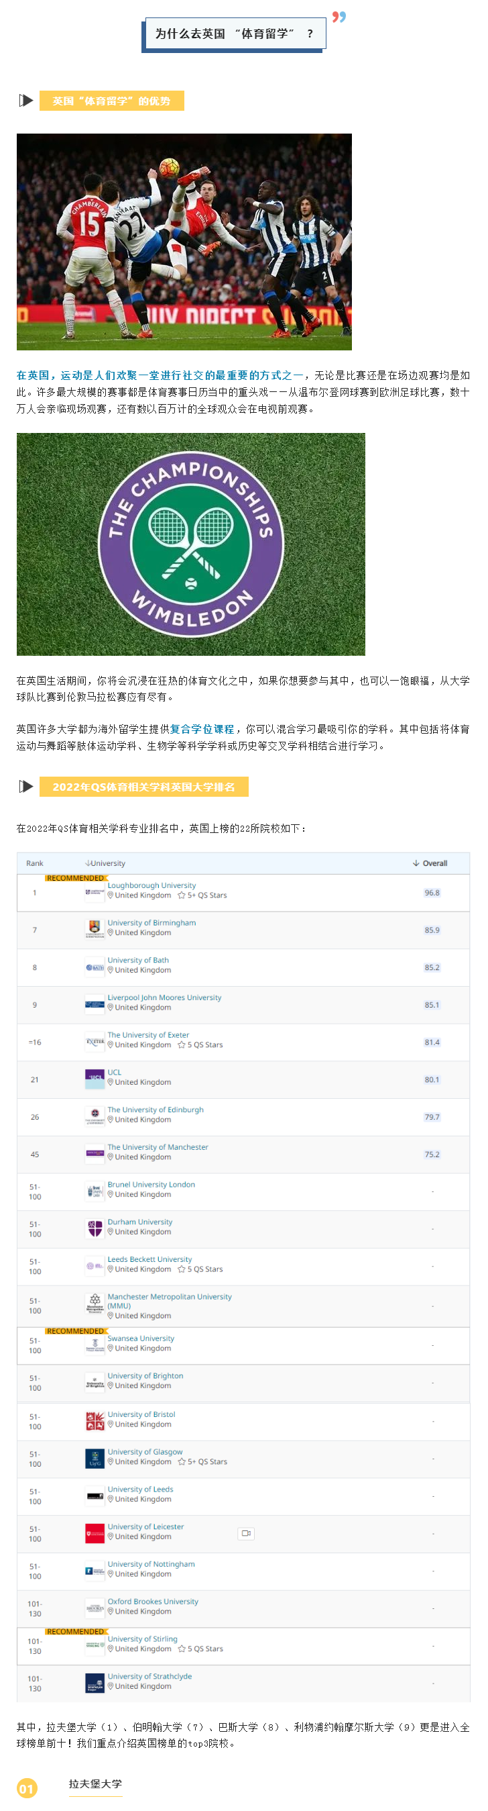Image resolution: width=488 pixels, height=1811 pixels.
Task: Click the University of Leeds logo
Action: (95, 1496)
